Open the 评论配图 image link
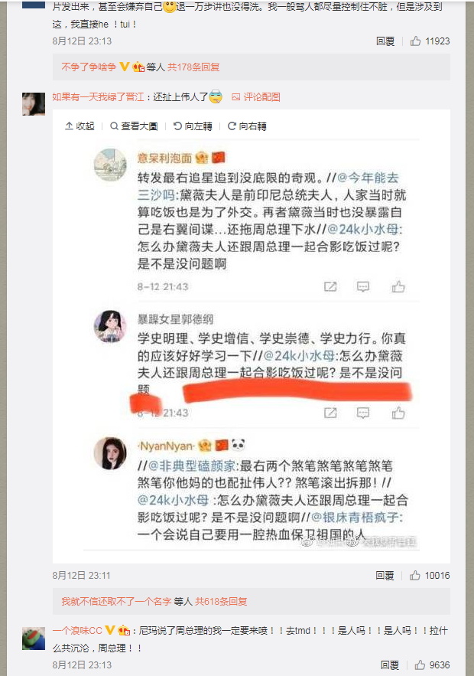This screenshot has height=676, width=474. (x=255, y=97)
